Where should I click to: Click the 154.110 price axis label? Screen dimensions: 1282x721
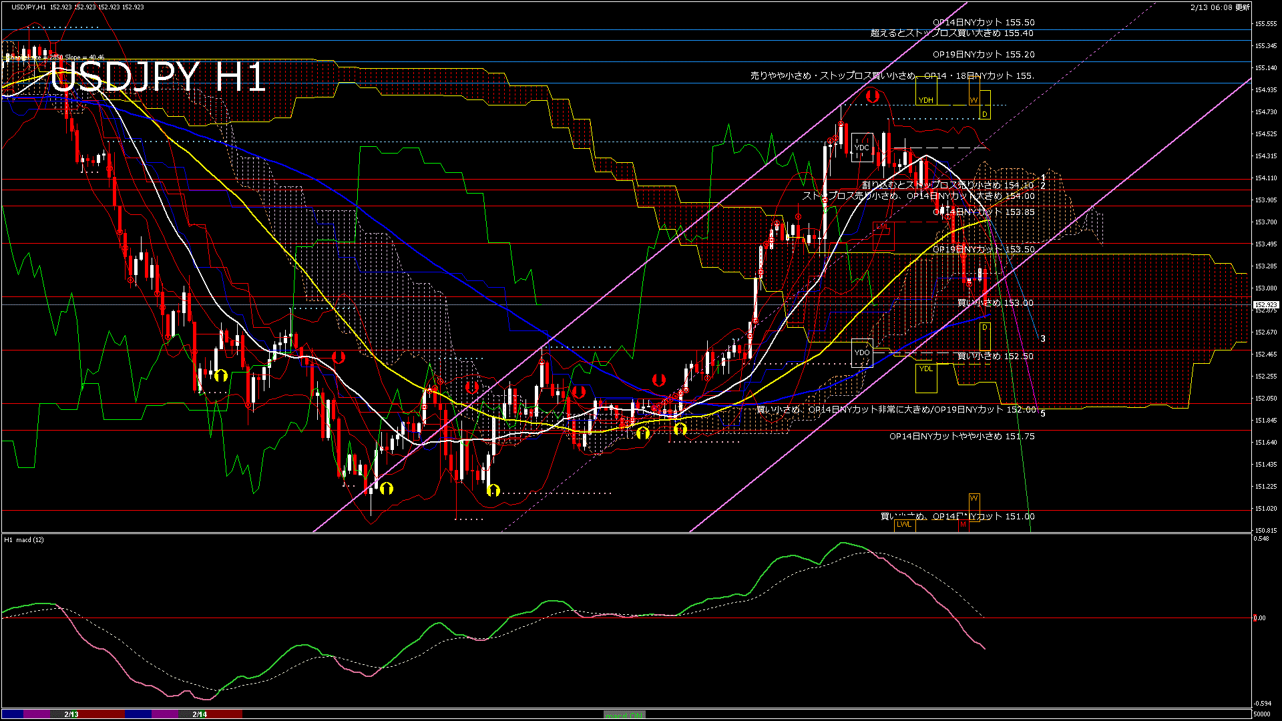point(1266,178)
